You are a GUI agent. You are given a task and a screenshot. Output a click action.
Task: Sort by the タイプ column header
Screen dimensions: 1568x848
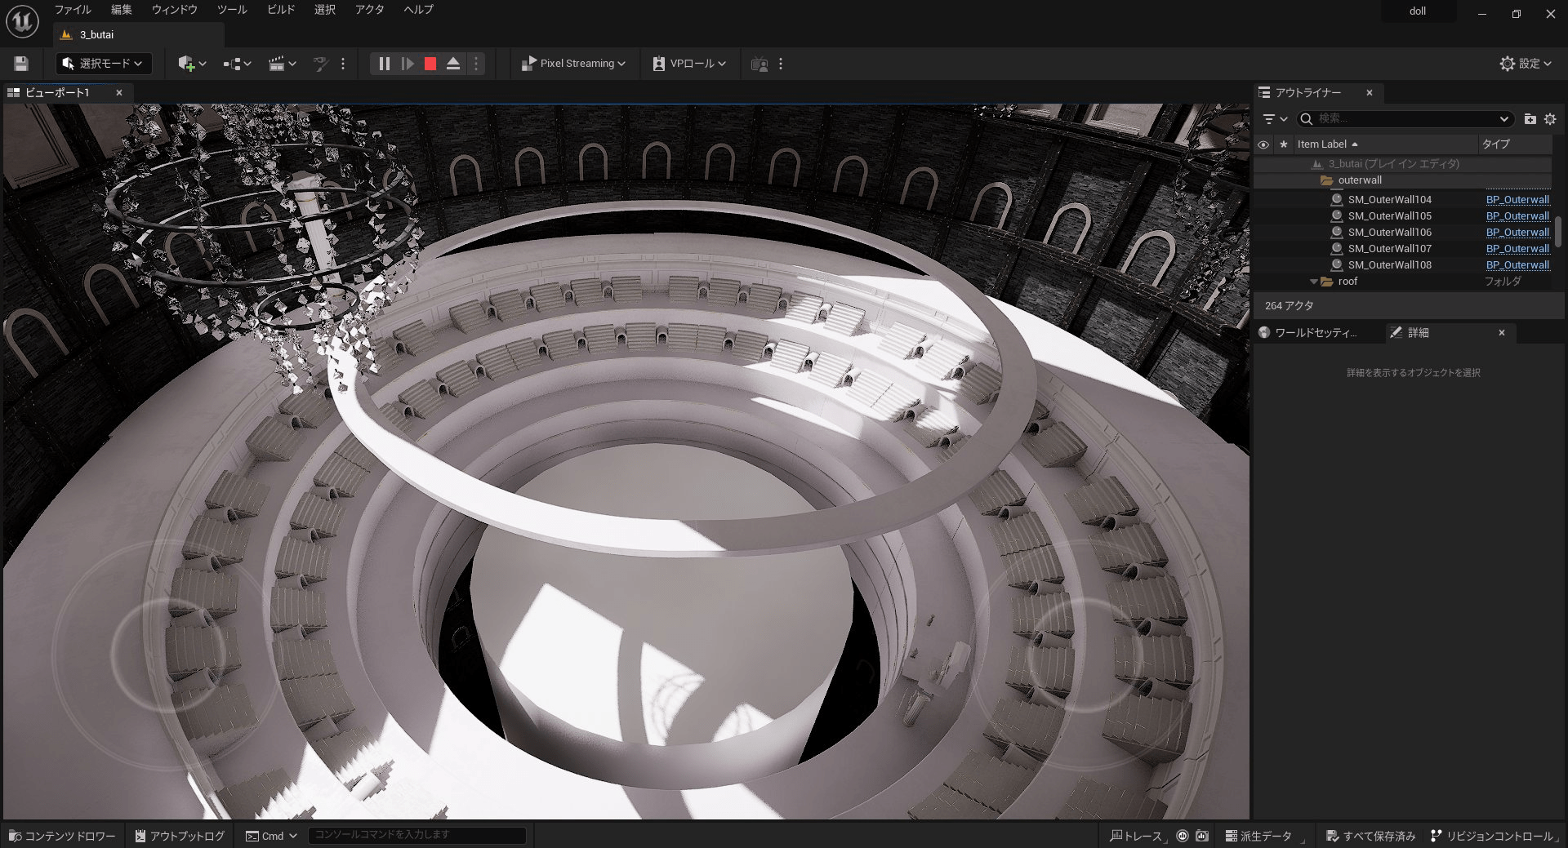(1515, 144)
